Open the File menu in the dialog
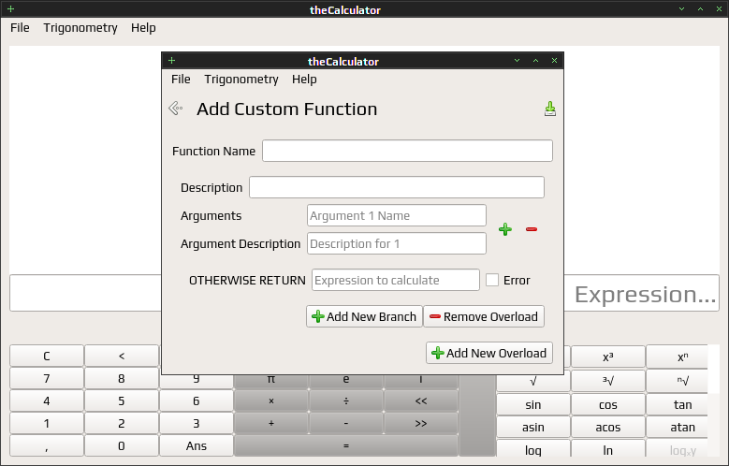The image size is (729, 466). click(x=181, y=79)
